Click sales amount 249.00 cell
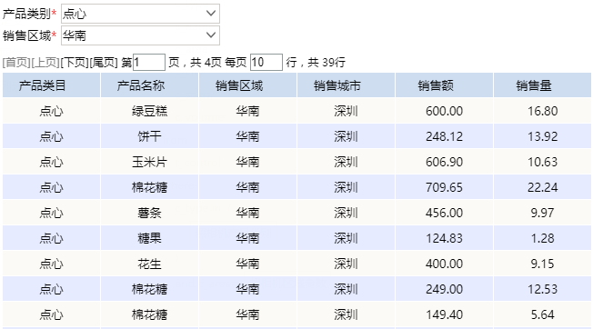 (444, 289)
